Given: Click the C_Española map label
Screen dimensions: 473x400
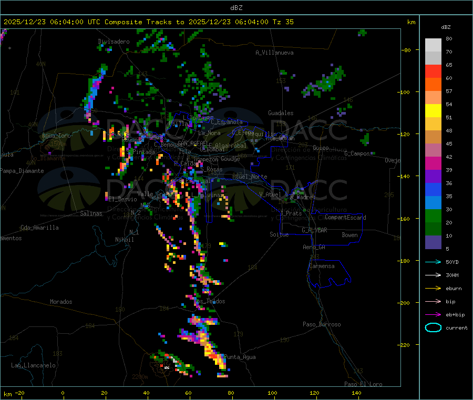Looking at the screenshot, I should pos(227,122).
